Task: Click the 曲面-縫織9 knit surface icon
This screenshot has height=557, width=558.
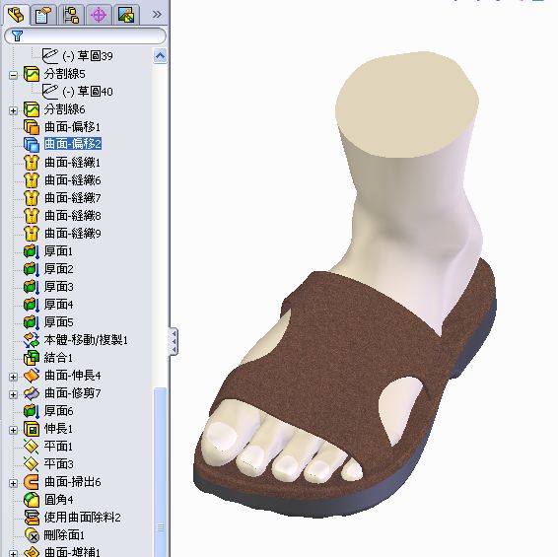Action: 32,234
